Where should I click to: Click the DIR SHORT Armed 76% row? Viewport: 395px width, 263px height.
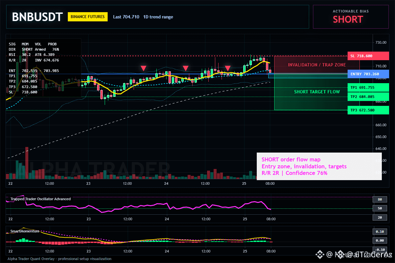34,49
